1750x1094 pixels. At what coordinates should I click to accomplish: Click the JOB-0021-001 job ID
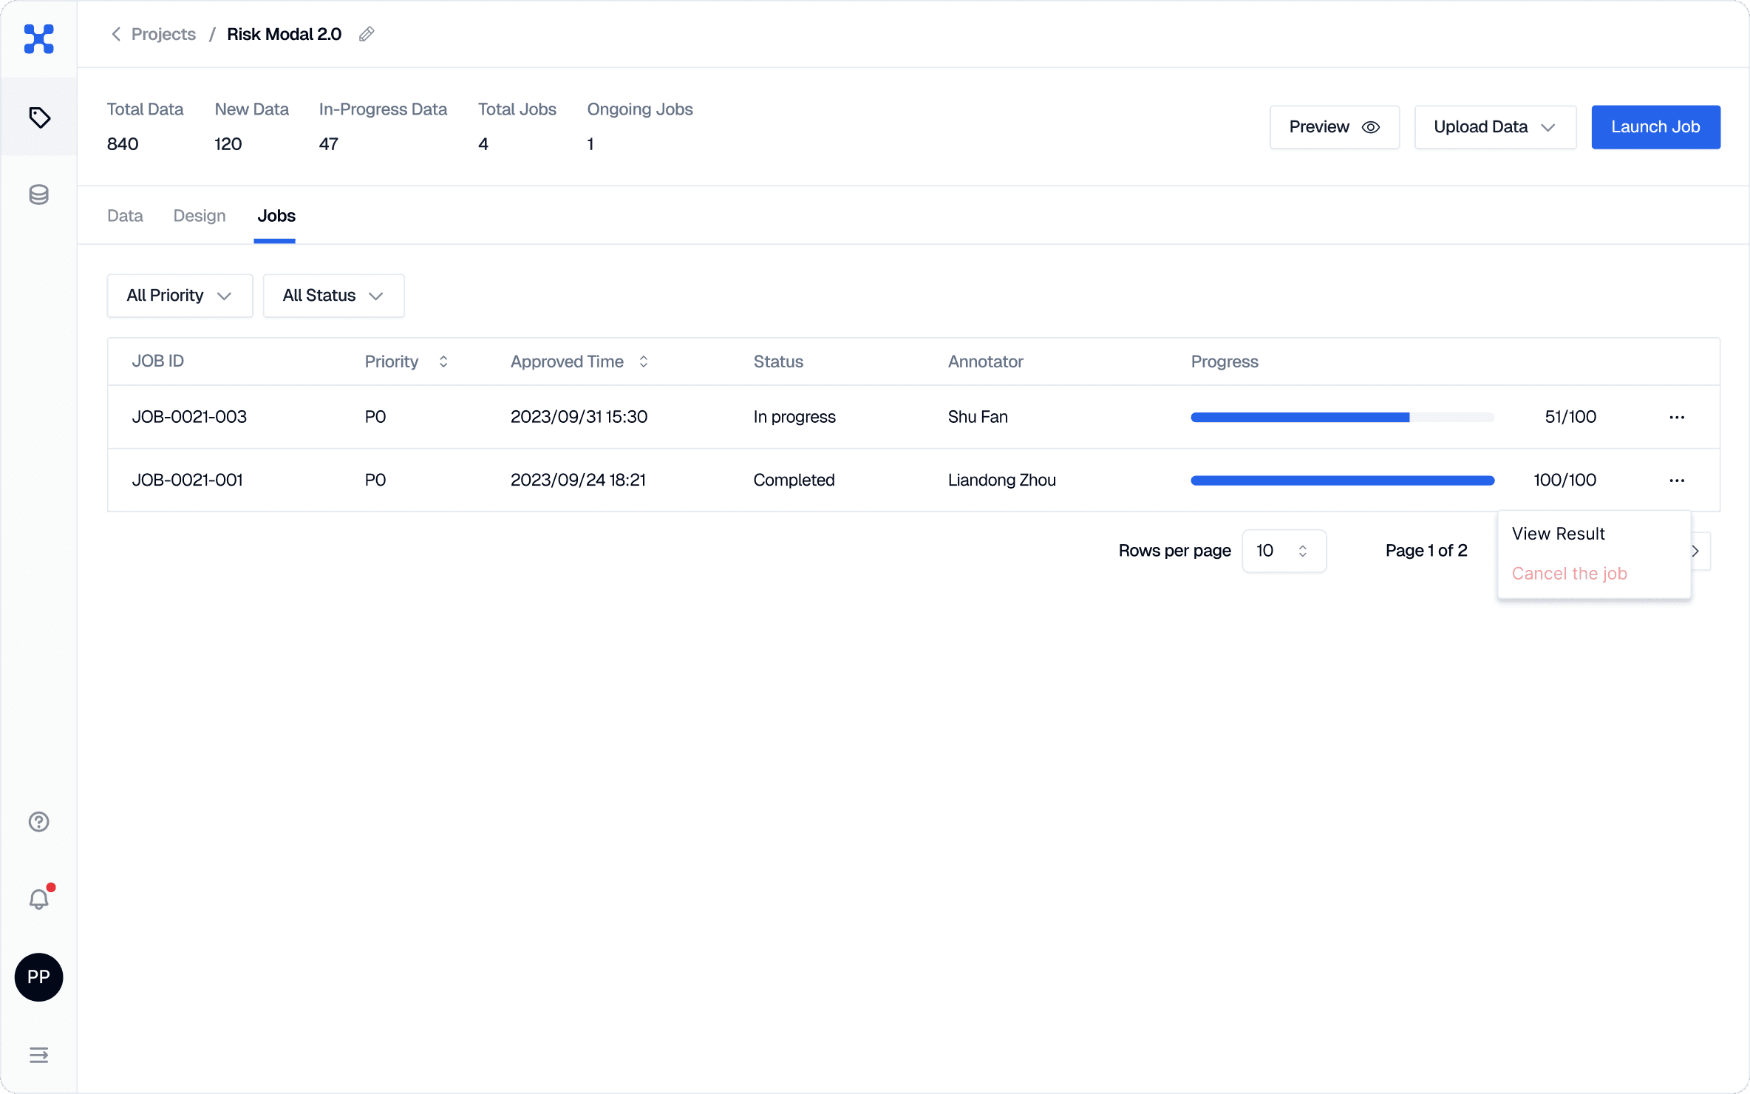coord(188,480)
